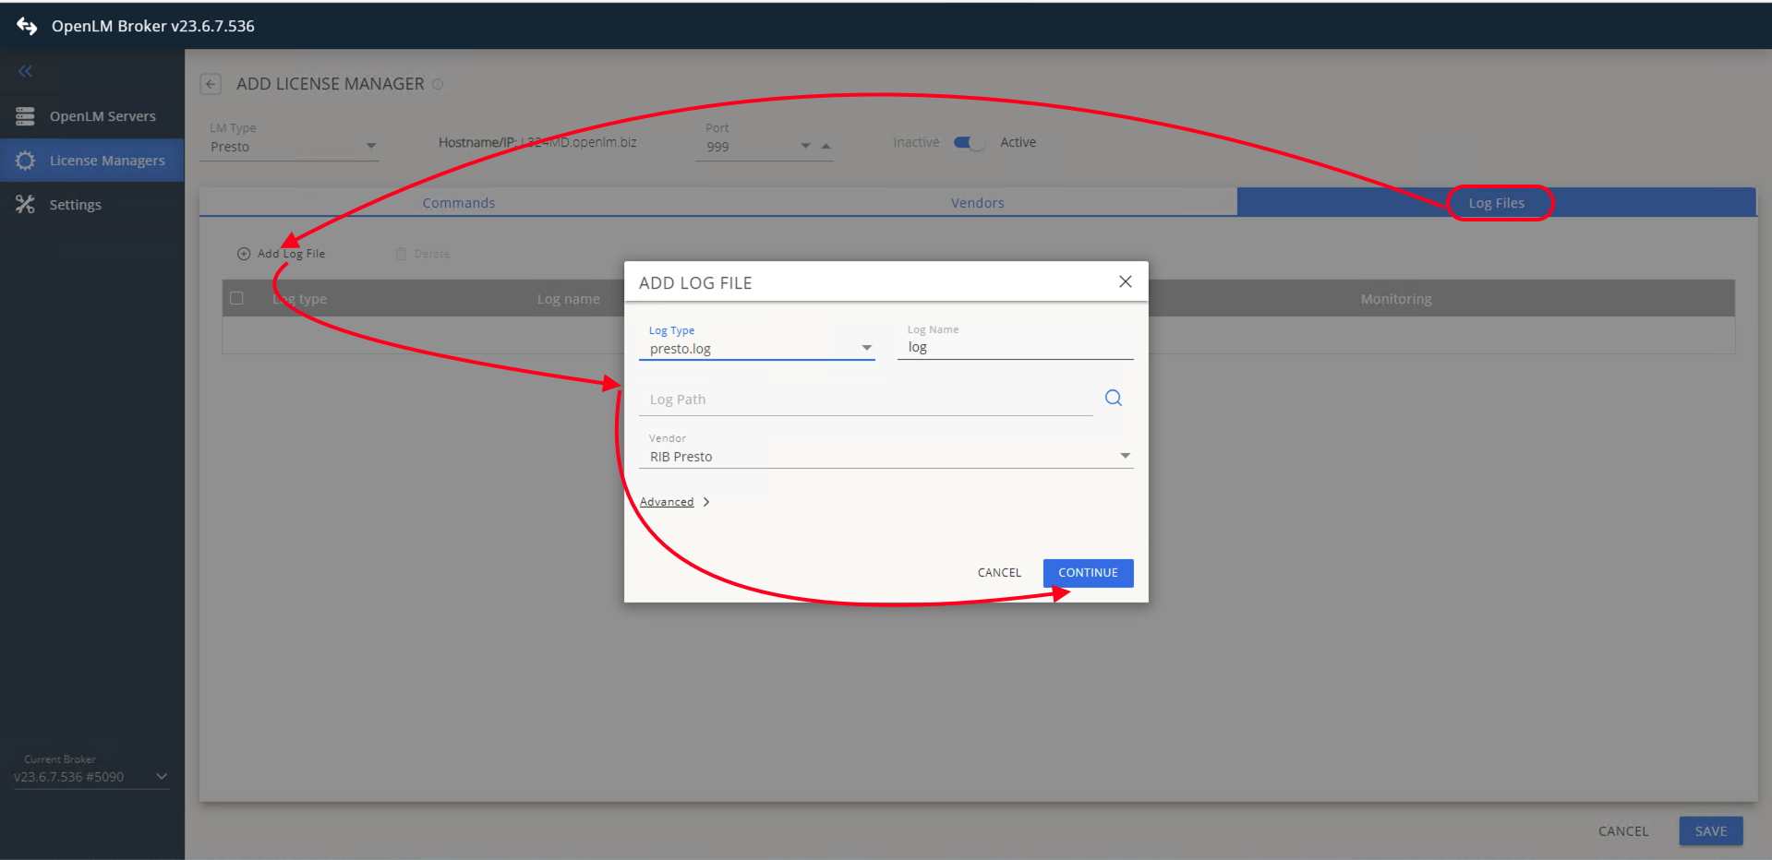The height and width of the screenshot is (860, 1772).
Task: Save the license manager configuration
Action: tap(1710, 830)
